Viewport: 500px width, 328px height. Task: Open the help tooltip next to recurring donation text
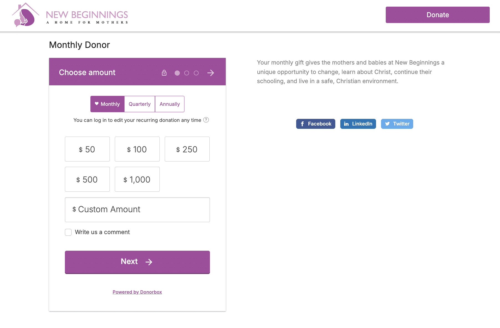[x=206, y=120]
